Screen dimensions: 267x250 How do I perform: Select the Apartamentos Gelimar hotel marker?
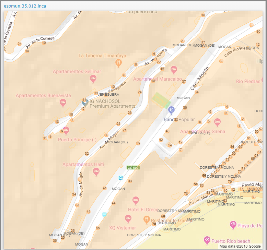(93, 79)
